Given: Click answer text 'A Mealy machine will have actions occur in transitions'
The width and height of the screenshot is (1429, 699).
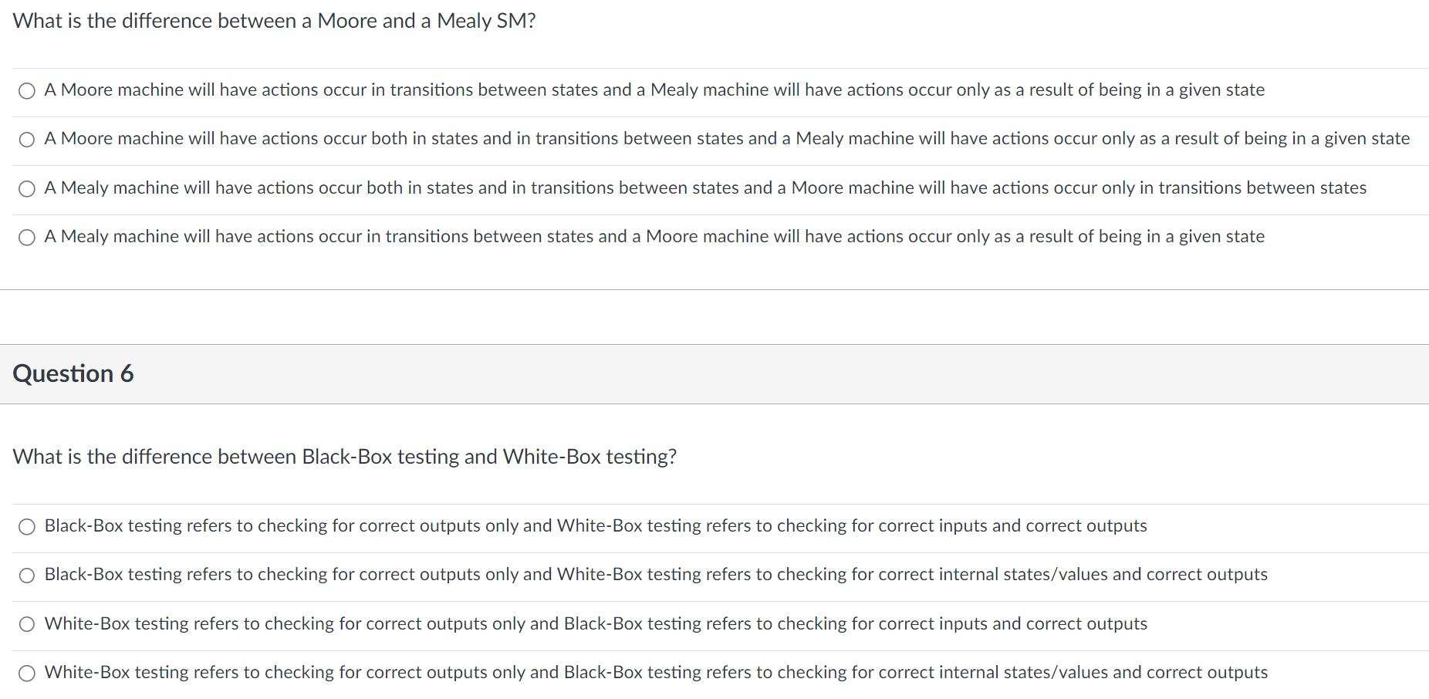Looking at the screenshot, I should click(x=654, y=237).
